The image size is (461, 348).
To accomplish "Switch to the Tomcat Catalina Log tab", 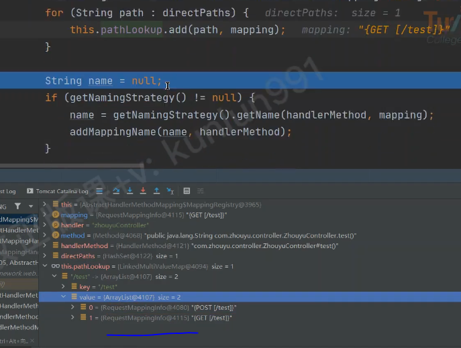I will (58, 191).
